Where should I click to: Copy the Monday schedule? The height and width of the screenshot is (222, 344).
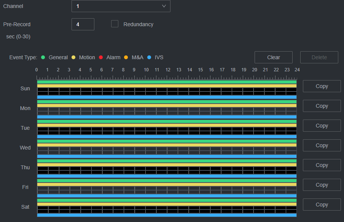click(x=322, y=106)
